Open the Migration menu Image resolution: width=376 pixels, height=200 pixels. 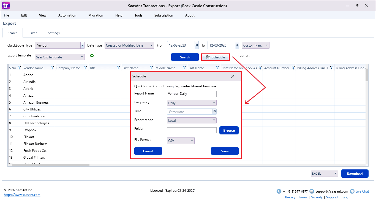pyautogui.click(x=96, y=15)
